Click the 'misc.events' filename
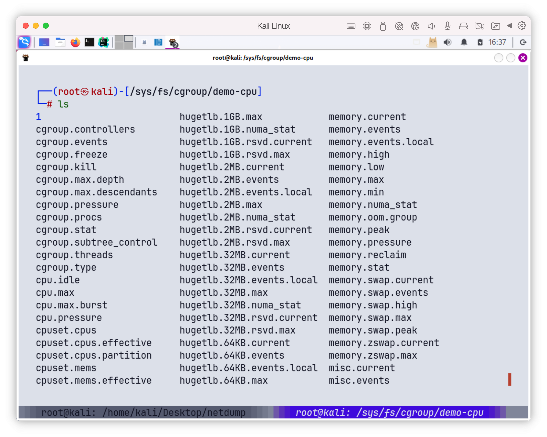This screenshot has height=437, width=547. pos(359,380)
